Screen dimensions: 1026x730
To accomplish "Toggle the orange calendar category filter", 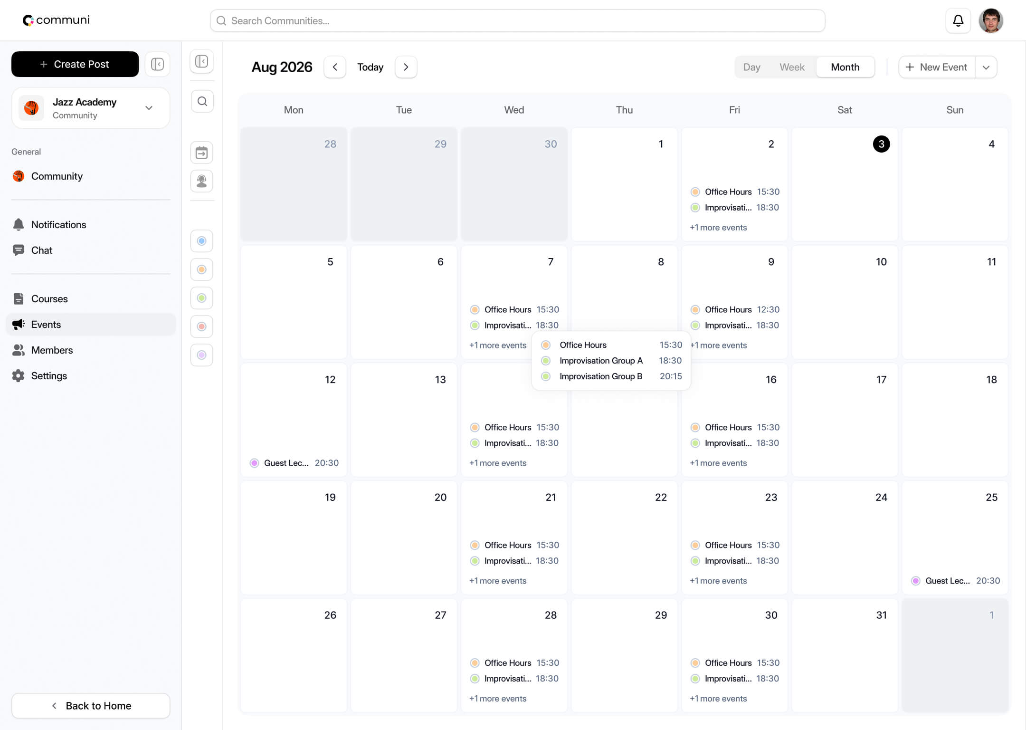I will point(202,269).
